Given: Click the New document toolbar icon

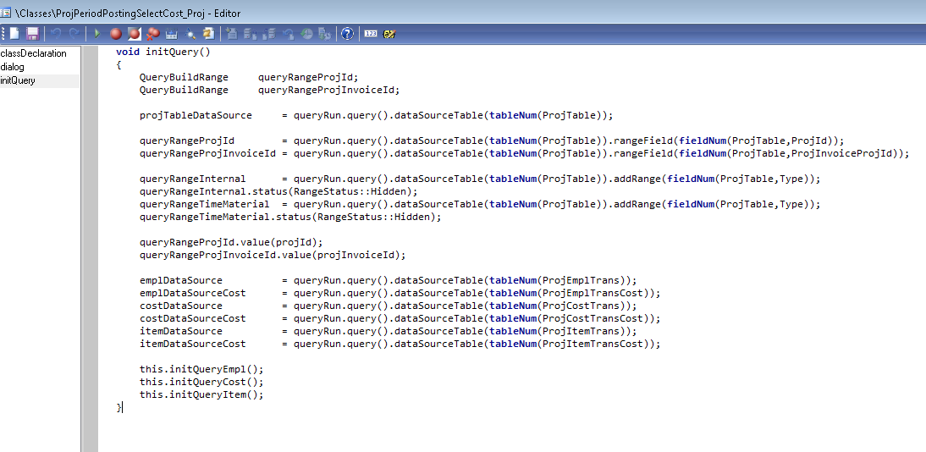Looking at the screenshot, I should pos(14,34).
